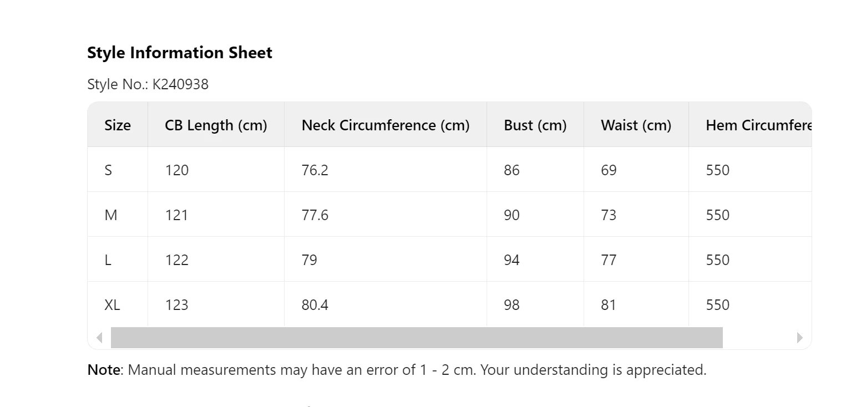Click the 94 bust value cell

(x=511, y=260)
